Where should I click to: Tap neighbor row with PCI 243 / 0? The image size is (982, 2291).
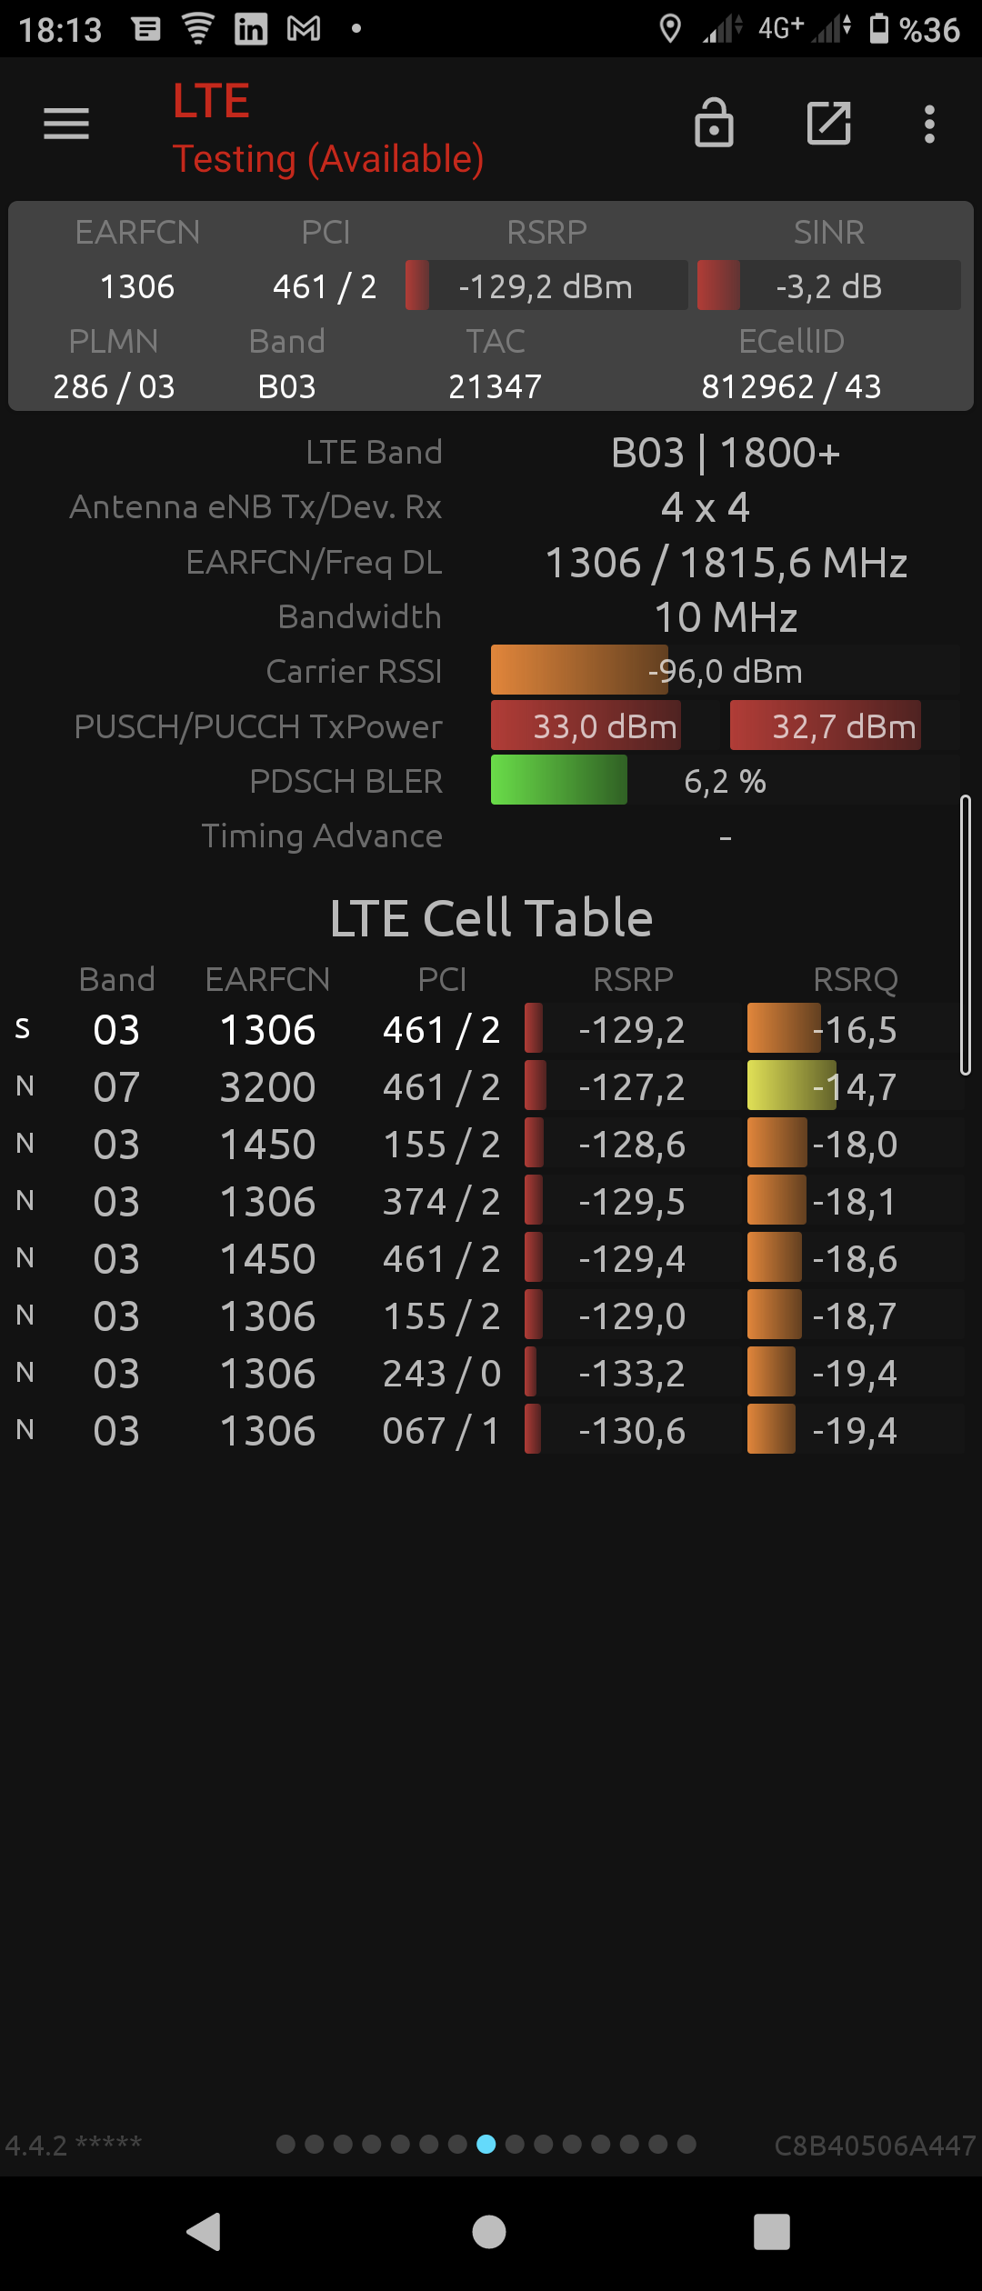click(489, 1373)
